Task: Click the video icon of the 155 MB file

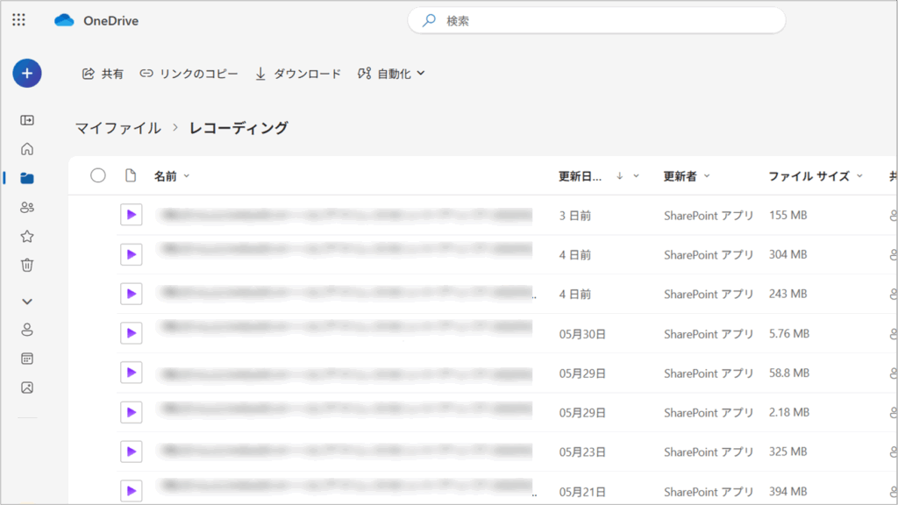Action: click(131, 215)
